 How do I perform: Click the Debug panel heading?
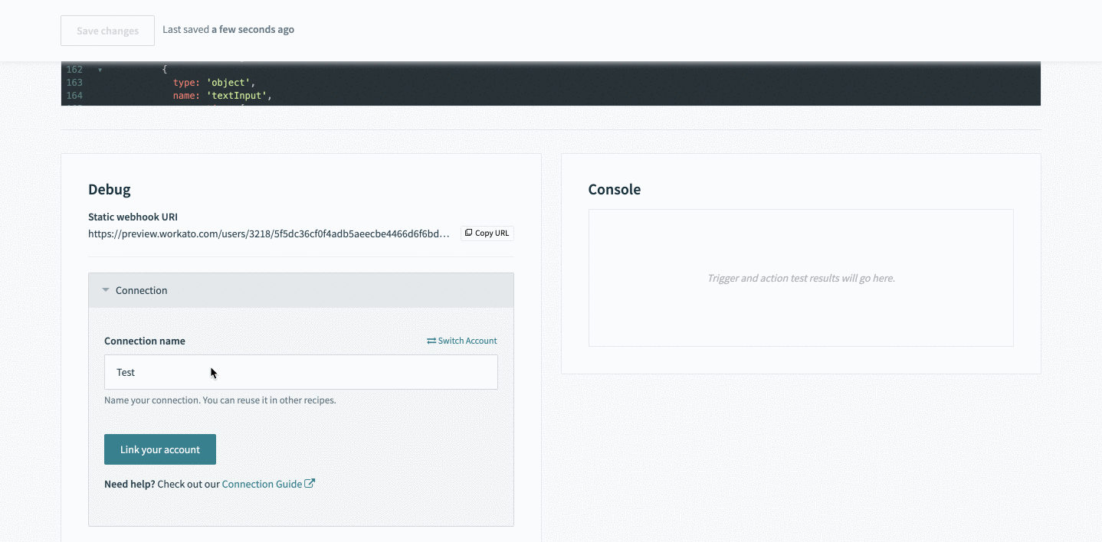pos(110,189)
